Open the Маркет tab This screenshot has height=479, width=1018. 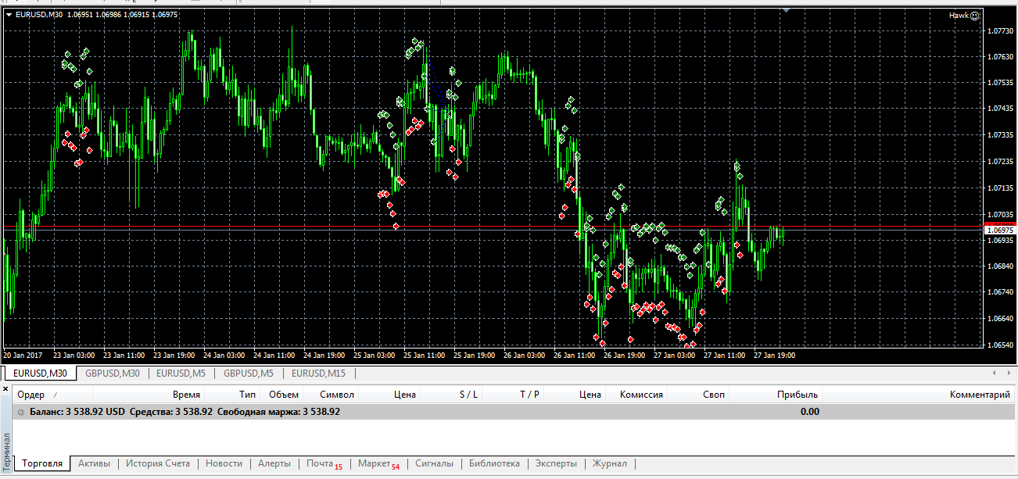pos(378,464)
